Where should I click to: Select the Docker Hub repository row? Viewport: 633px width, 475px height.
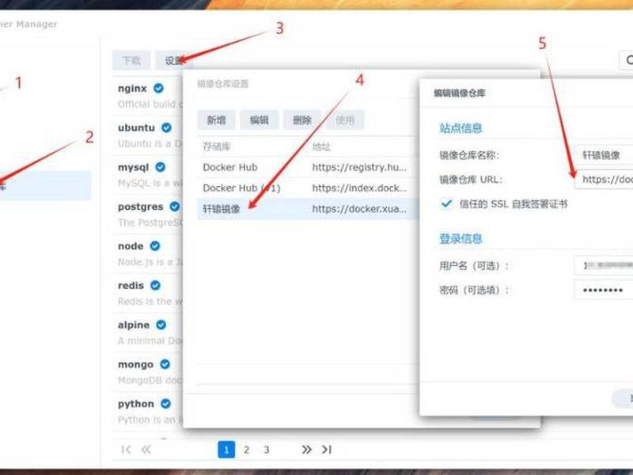pos(308,167)
